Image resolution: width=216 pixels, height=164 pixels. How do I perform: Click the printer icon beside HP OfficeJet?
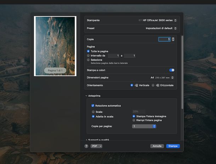click(140, 20)
